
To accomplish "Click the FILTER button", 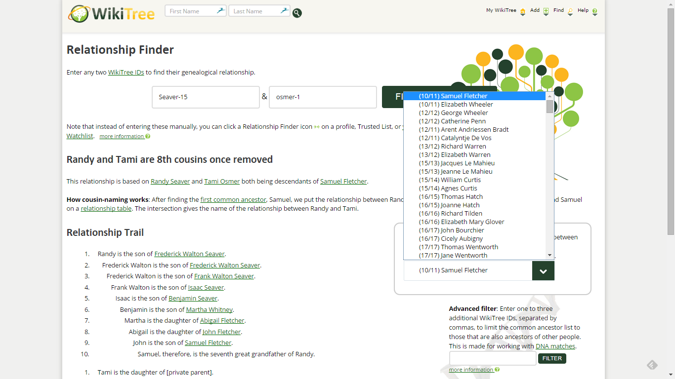I will tap(552, 358).
